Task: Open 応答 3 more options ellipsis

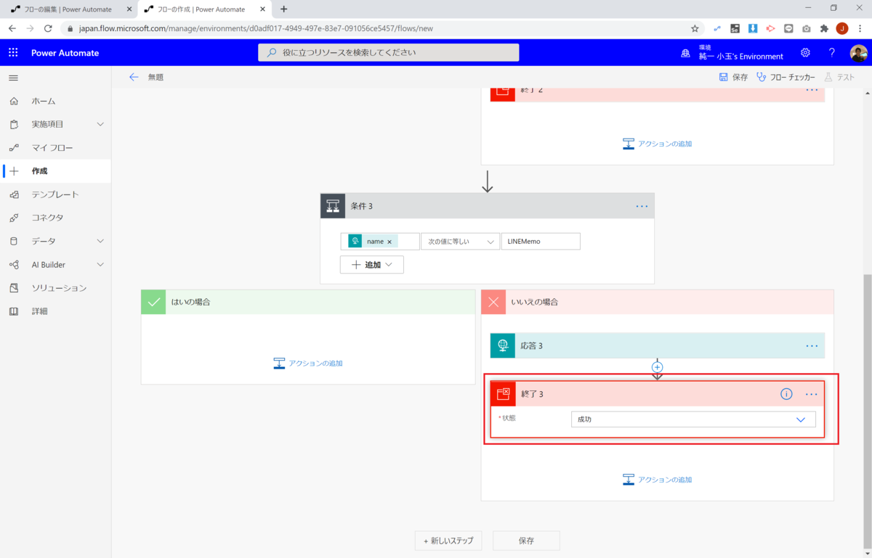Action: 812,345
